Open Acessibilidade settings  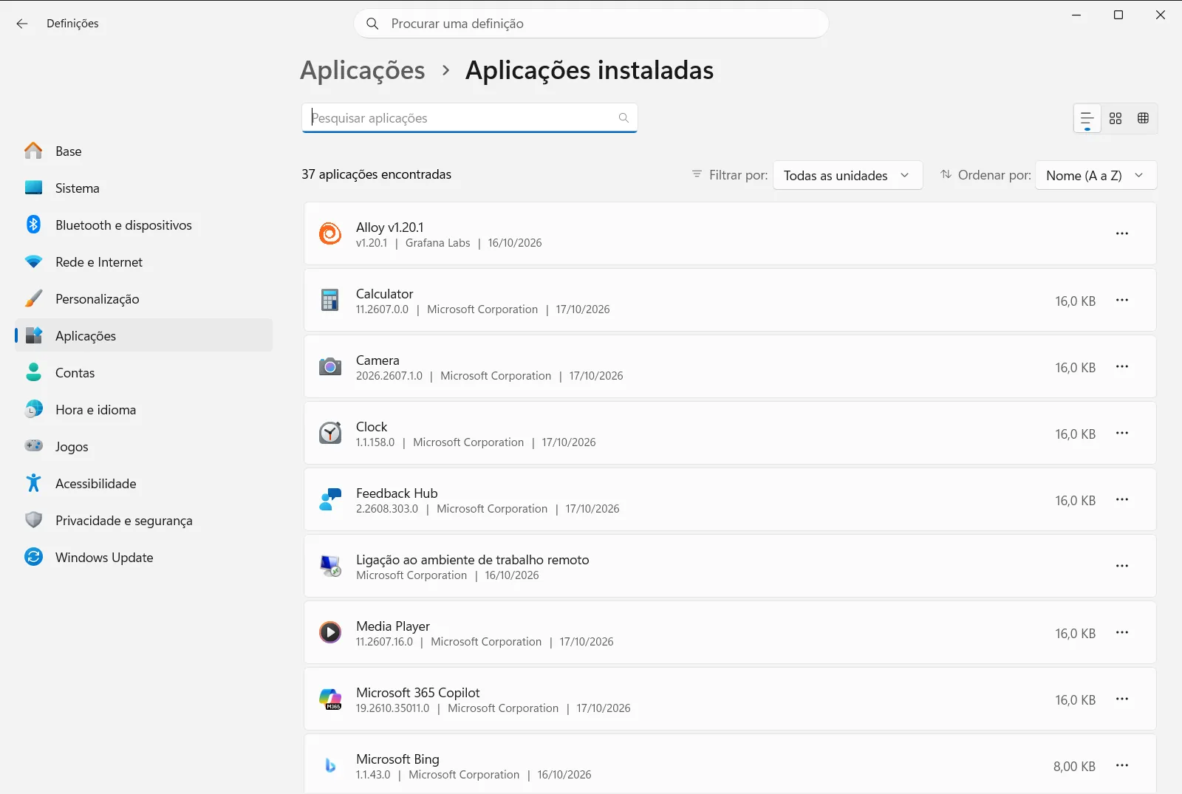144,483
